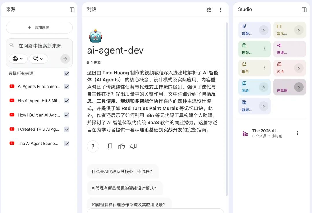This screenshot has height=213, width=312.
Task: Uncheck I Created THIS AI Agent source
Action: (x=67, y=129)
